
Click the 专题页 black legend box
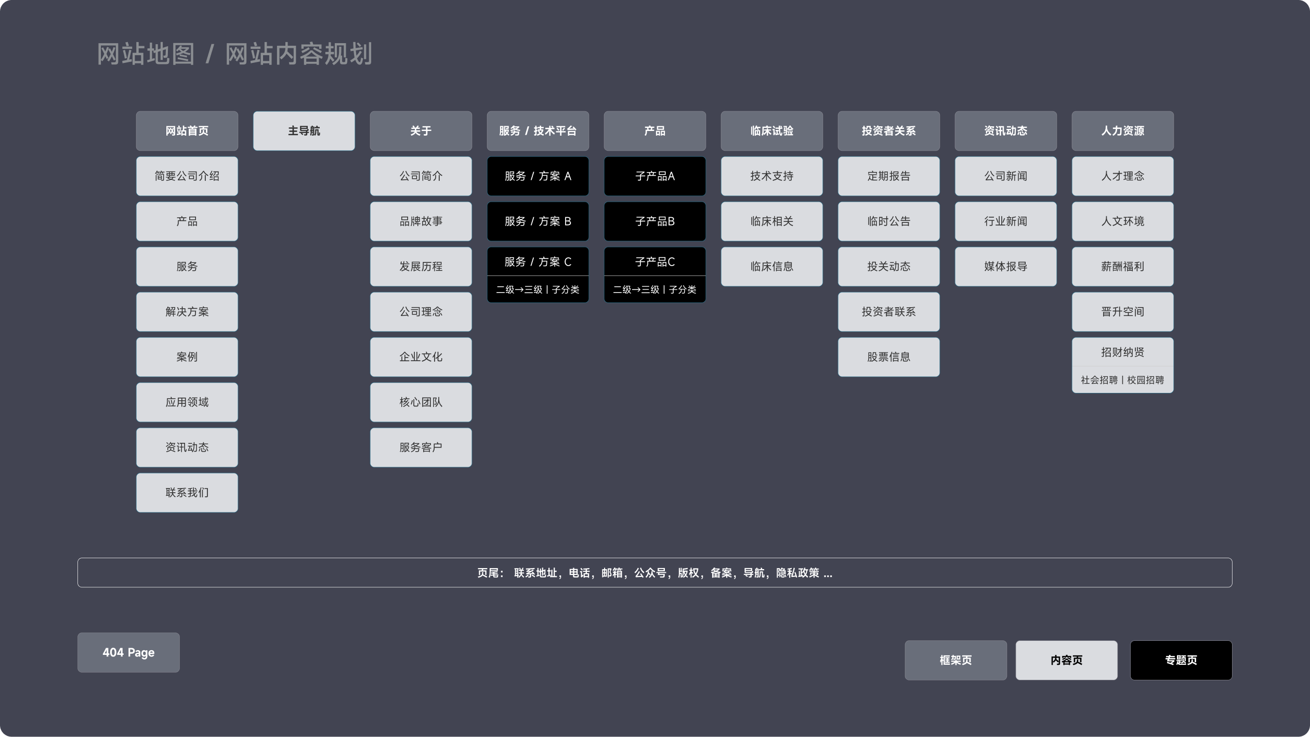pyautogui.click(x=1181, y=660)
